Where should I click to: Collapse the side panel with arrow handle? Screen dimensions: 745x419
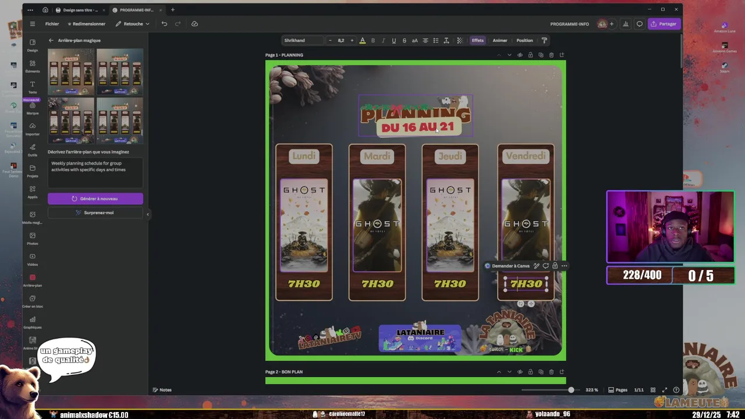[x=147, y=214]
